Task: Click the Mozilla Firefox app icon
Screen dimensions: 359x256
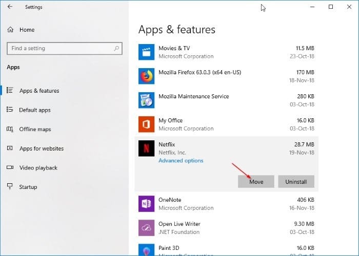Action: (146, 76)
